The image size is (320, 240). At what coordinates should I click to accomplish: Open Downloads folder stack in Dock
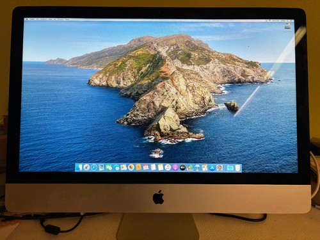(x=230, y=168)
